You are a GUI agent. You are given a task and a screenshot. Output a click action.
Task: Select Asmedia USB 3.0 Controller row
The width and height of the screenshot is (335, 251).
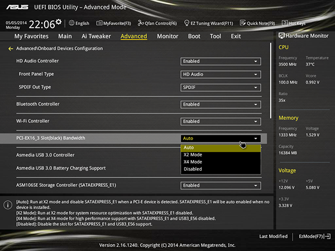[45, 155]
